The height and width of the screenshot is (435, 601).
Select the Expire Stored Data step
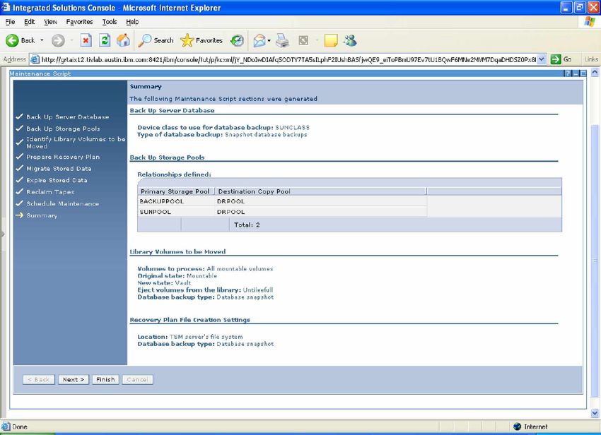[57, 180]
